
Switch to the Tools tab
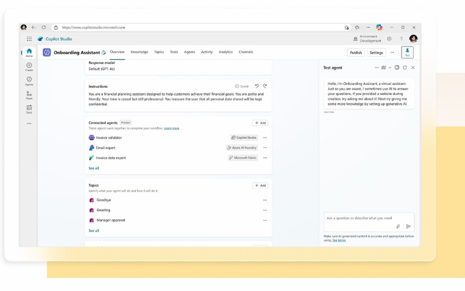click(174, 52)
